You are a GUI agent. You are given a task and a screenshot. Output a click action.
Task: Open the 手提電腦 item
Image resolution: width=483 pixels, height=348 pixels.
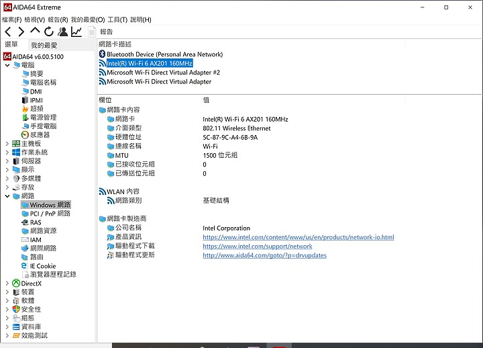pos(39,126)
